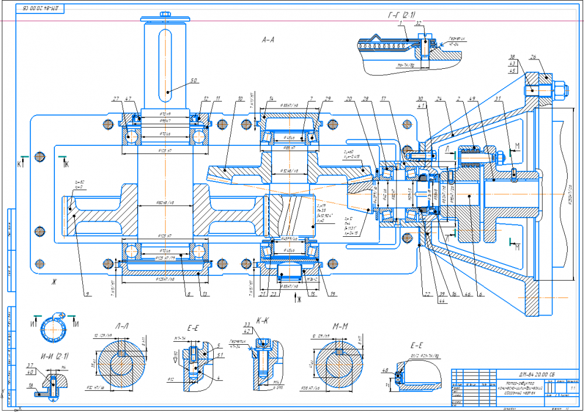Select the К-К section title

(263, 320)
